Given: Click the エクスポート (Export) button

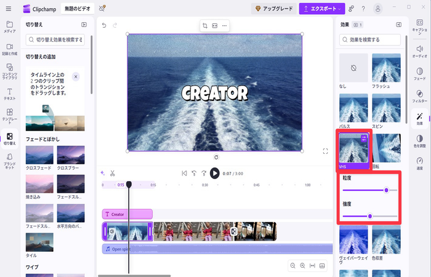Looking at the screenshot, I should (322, 8).
